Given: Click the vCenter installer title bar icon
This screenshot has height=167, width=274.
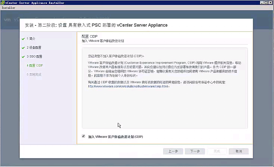Looking at the screenshot, I should pyautogui.click(x=3, y=3).
